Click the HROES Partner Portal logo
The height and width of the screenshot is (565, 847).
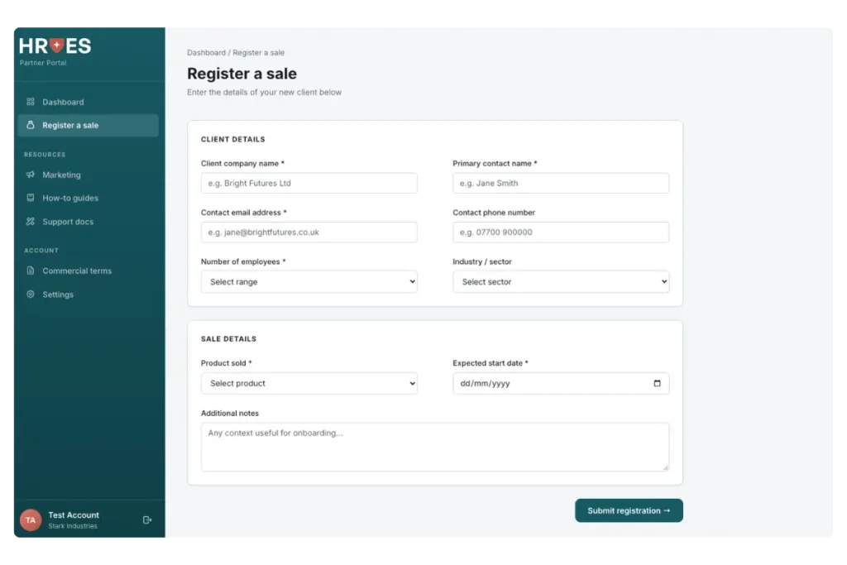(x=55, y=52)
